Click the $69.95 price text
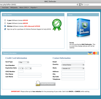Image resolution: width=101 pixels, height=99 pixels. pyautogui.click(x=26, y=23)
